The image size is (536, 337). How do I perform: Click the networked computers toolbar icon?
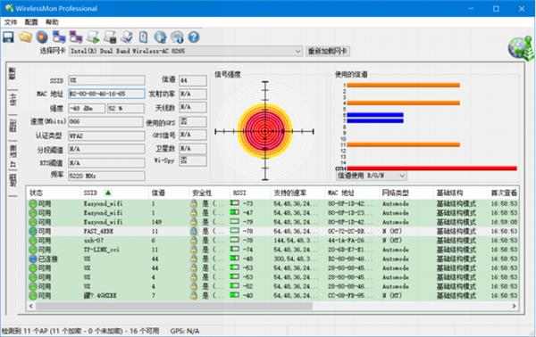(59, 37)
